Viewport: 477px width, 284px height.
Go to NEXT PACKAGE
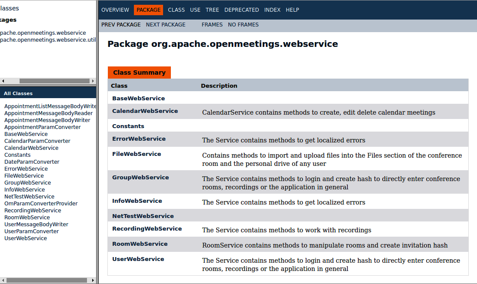(166, 25)
